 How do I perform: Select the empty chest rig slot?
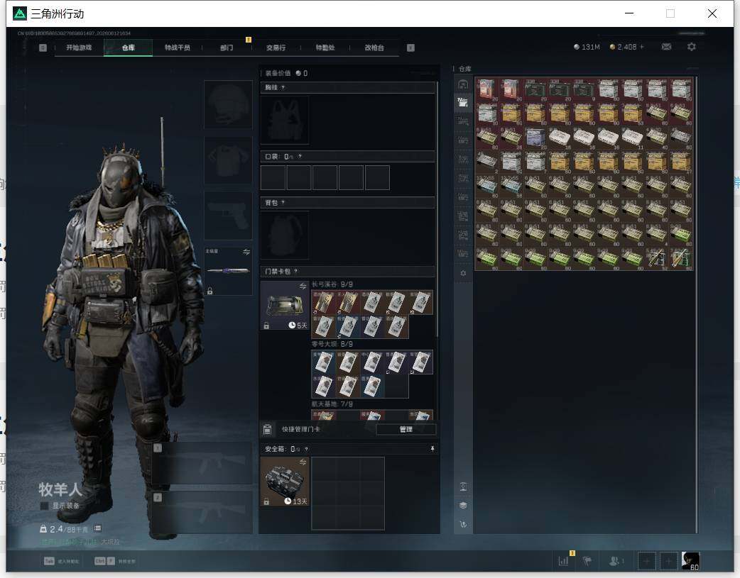(285, 120)
